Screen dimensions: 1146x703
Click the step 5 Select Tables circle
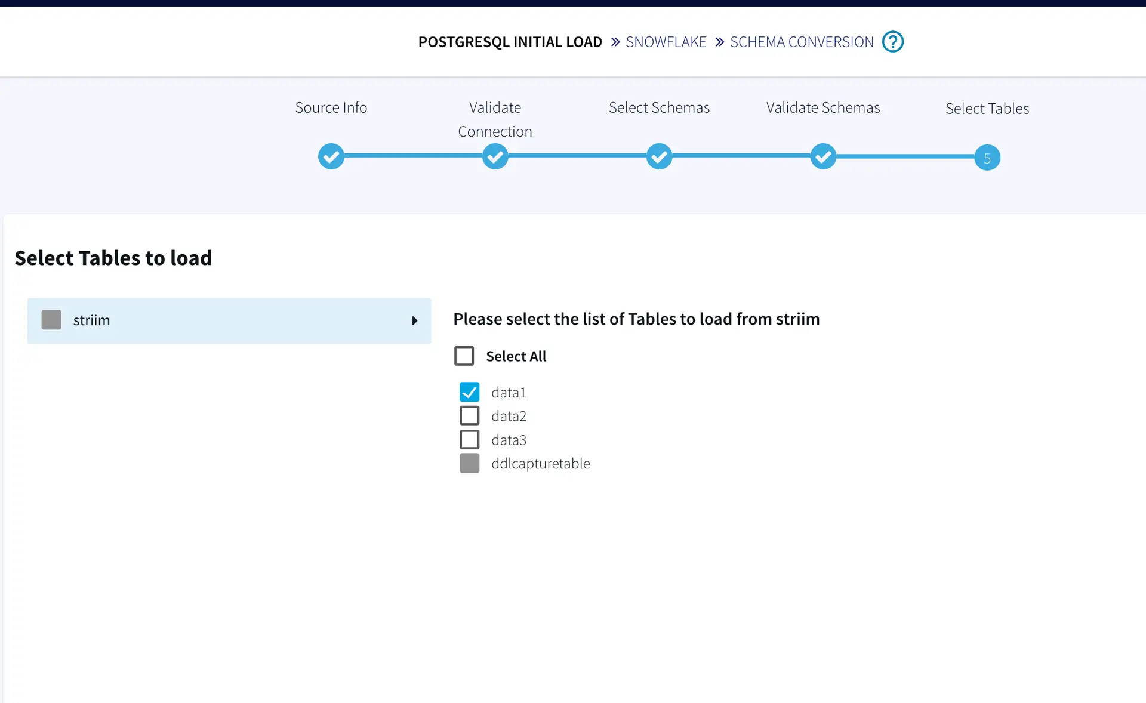point(987,158)
